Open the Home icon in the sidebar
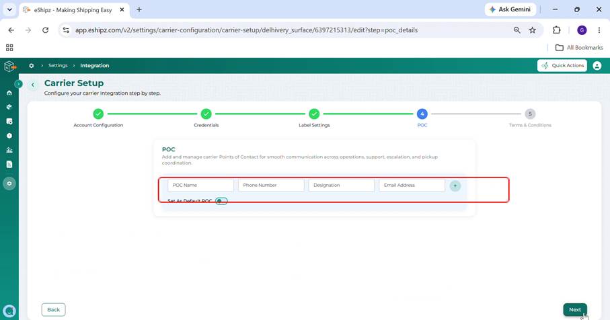 [x=9, y=93]
